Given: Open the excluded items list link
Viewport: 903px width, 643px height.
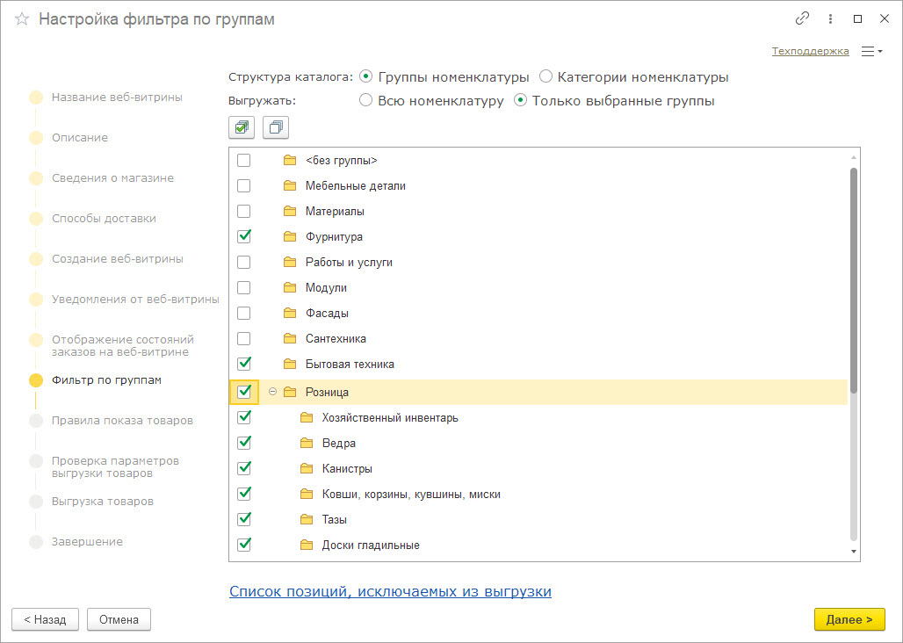Looking at the screenshot, I should coord(390,592).
